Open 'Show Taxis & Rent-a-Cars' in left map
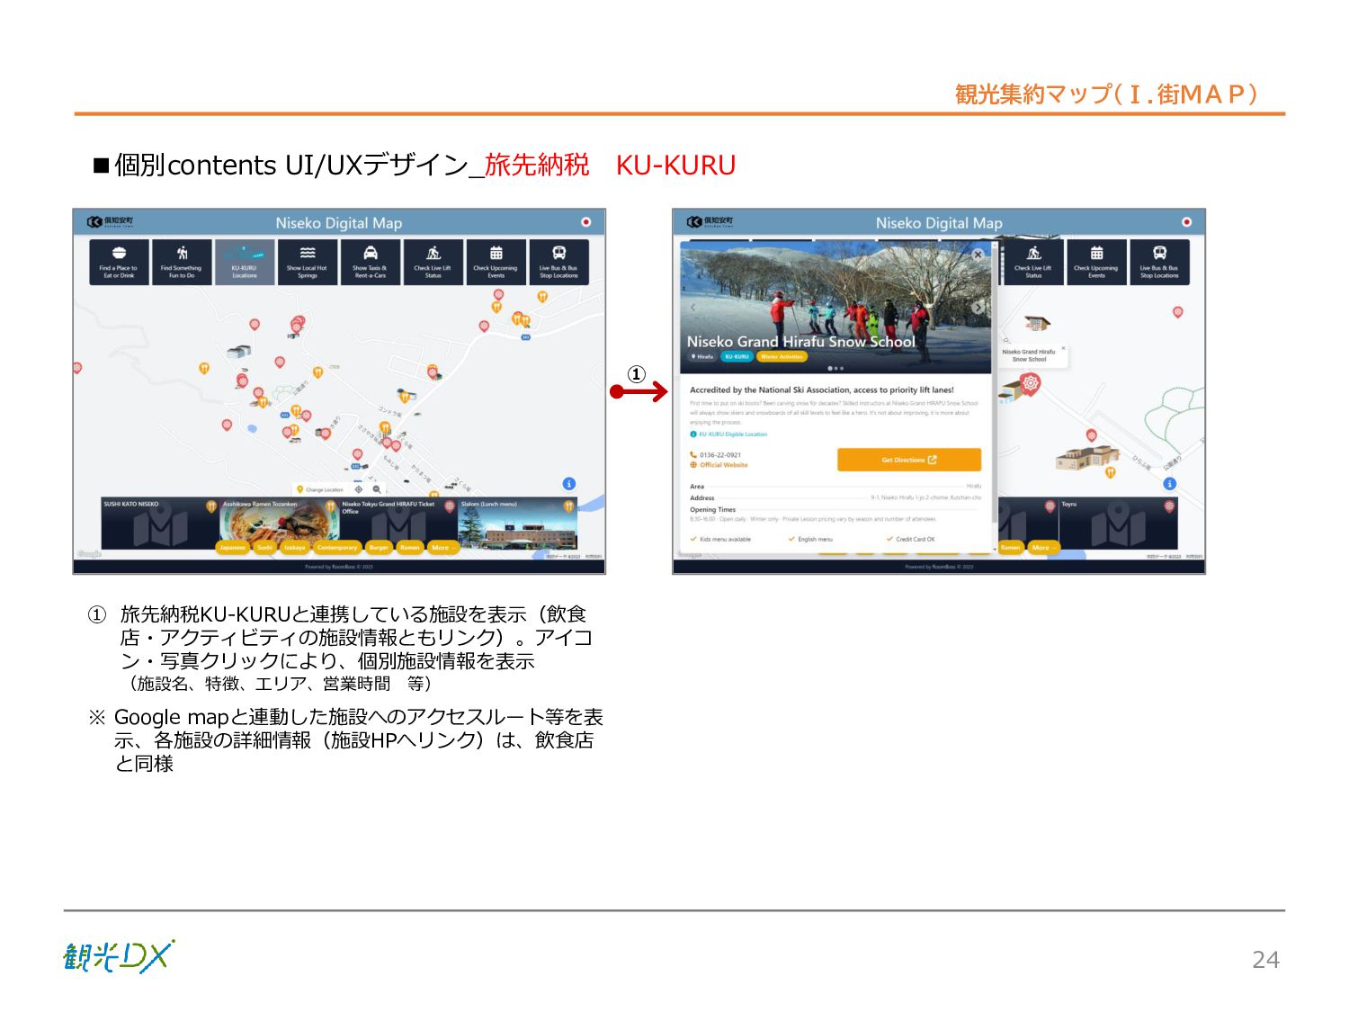The height and width of the screenshot is (1012, 1349). [x=371, y=262]
